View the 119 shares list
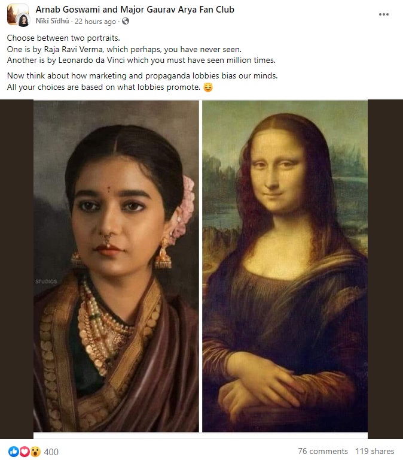The height and width of the screenshot is (463, 403). pos(375,451)
